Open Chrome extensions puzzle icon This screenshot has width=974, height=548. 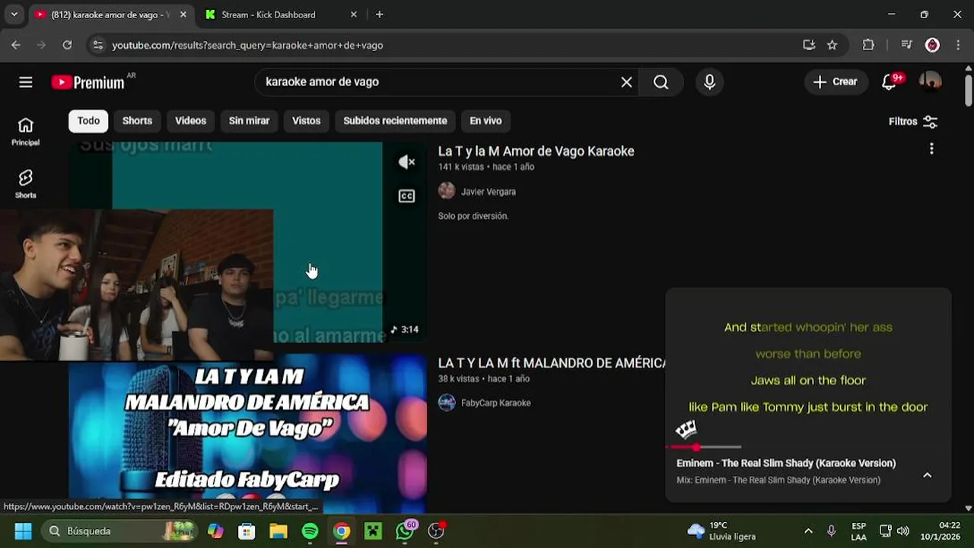868,45
